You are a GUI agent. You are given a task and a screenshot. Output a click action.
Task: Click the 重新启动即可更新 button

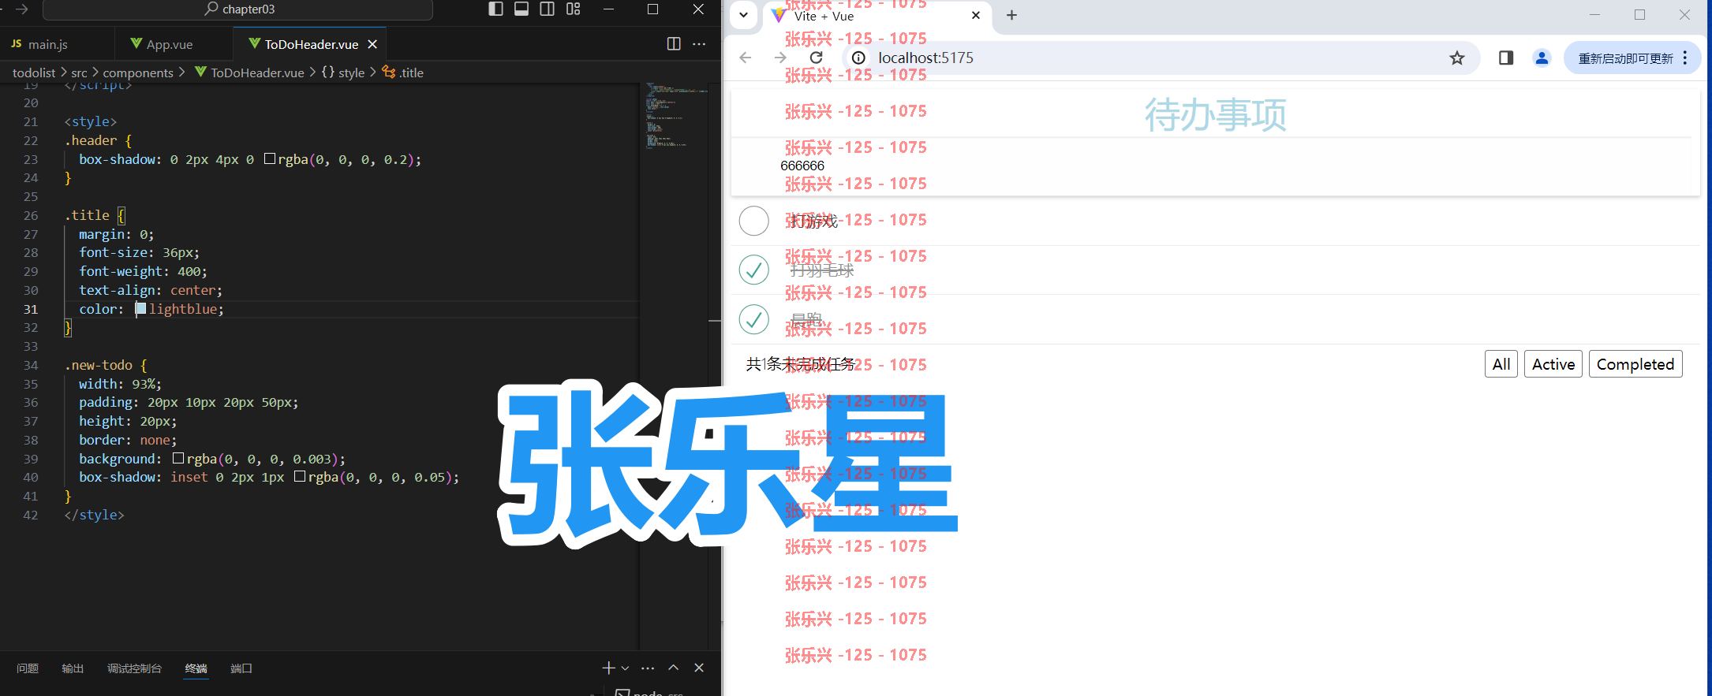pyautogui.click(x=1625, y=58)
